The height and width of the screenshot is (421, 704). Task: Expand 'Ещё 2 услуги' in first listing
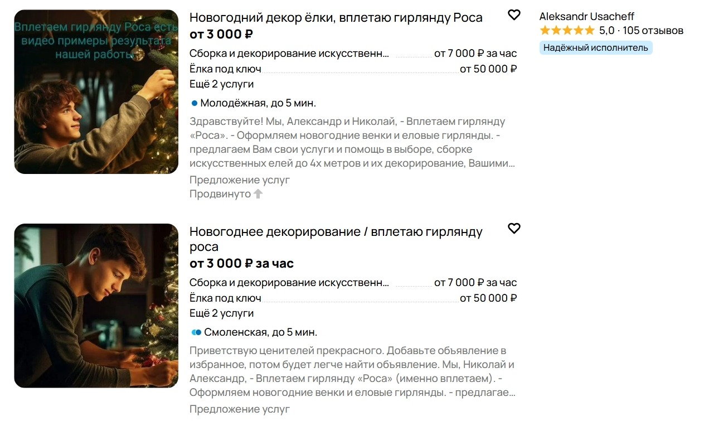pos(221,84)
